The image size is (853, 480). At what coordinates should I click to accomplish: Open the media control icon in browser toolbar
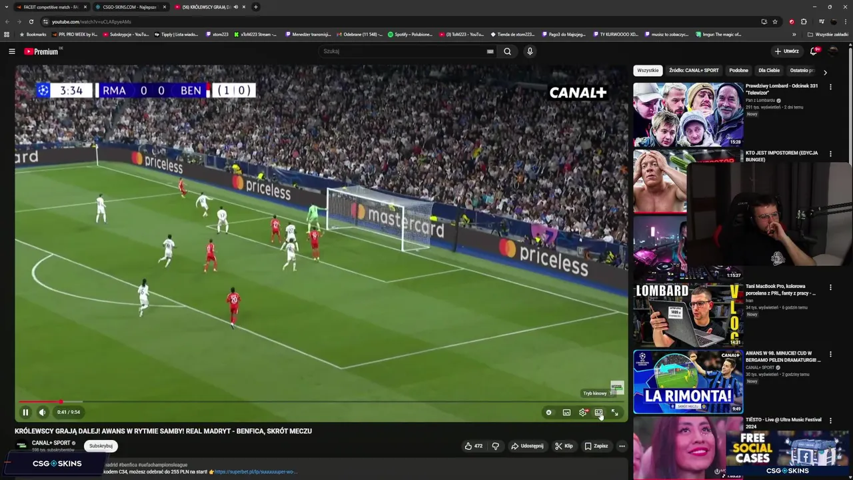click(x=821, y=21)
